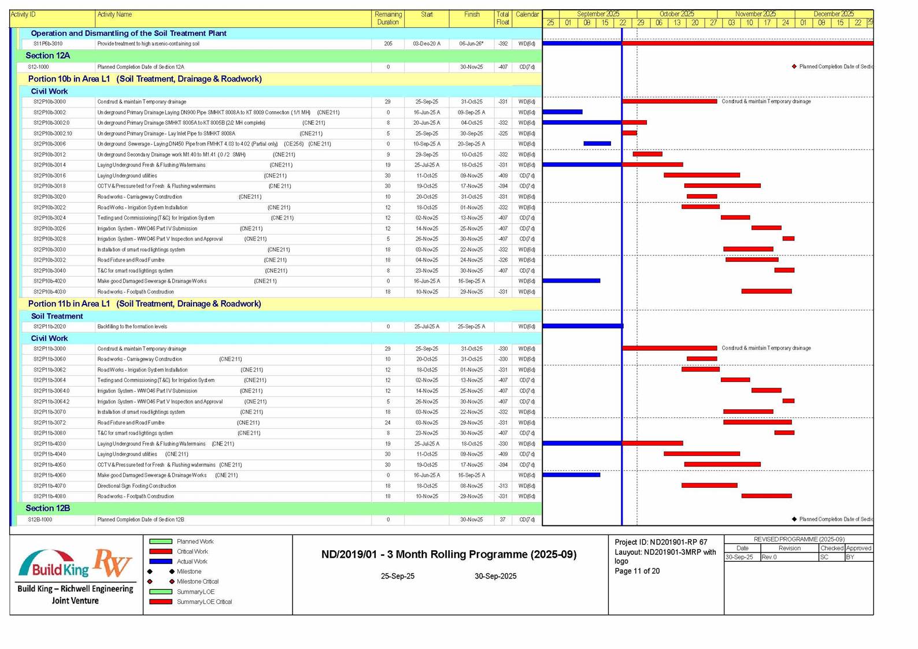Viewport: 918px width, 649px height.
Task: Select the October 2025 timescale header
Action: (x=676, y=14)
